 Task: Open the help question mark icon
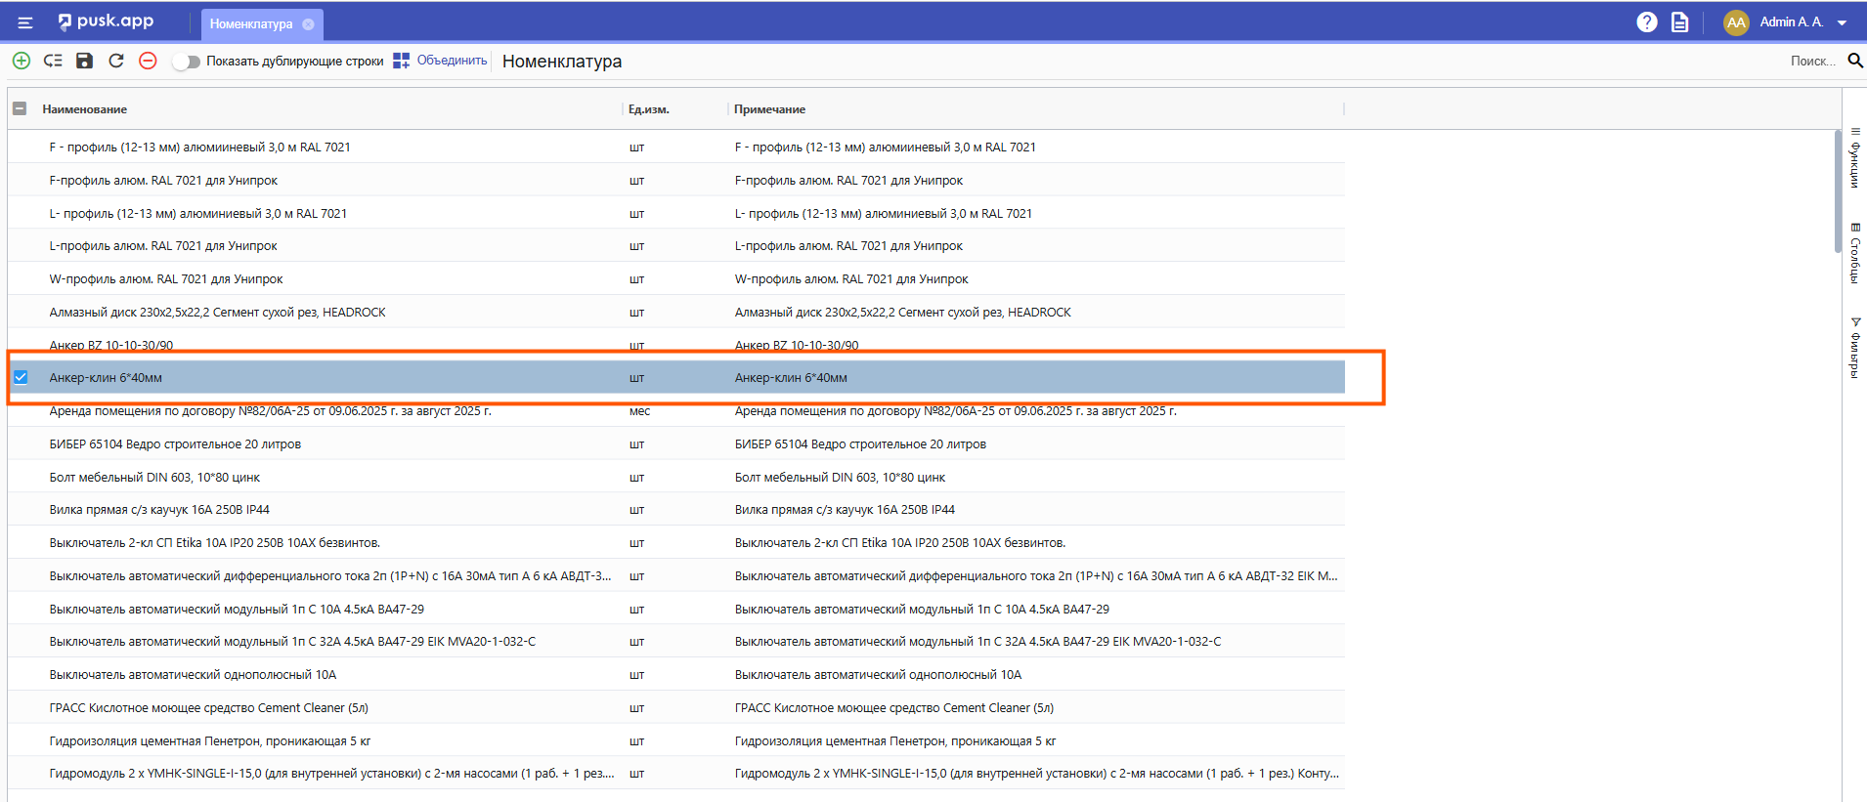tap(1647, 21)
